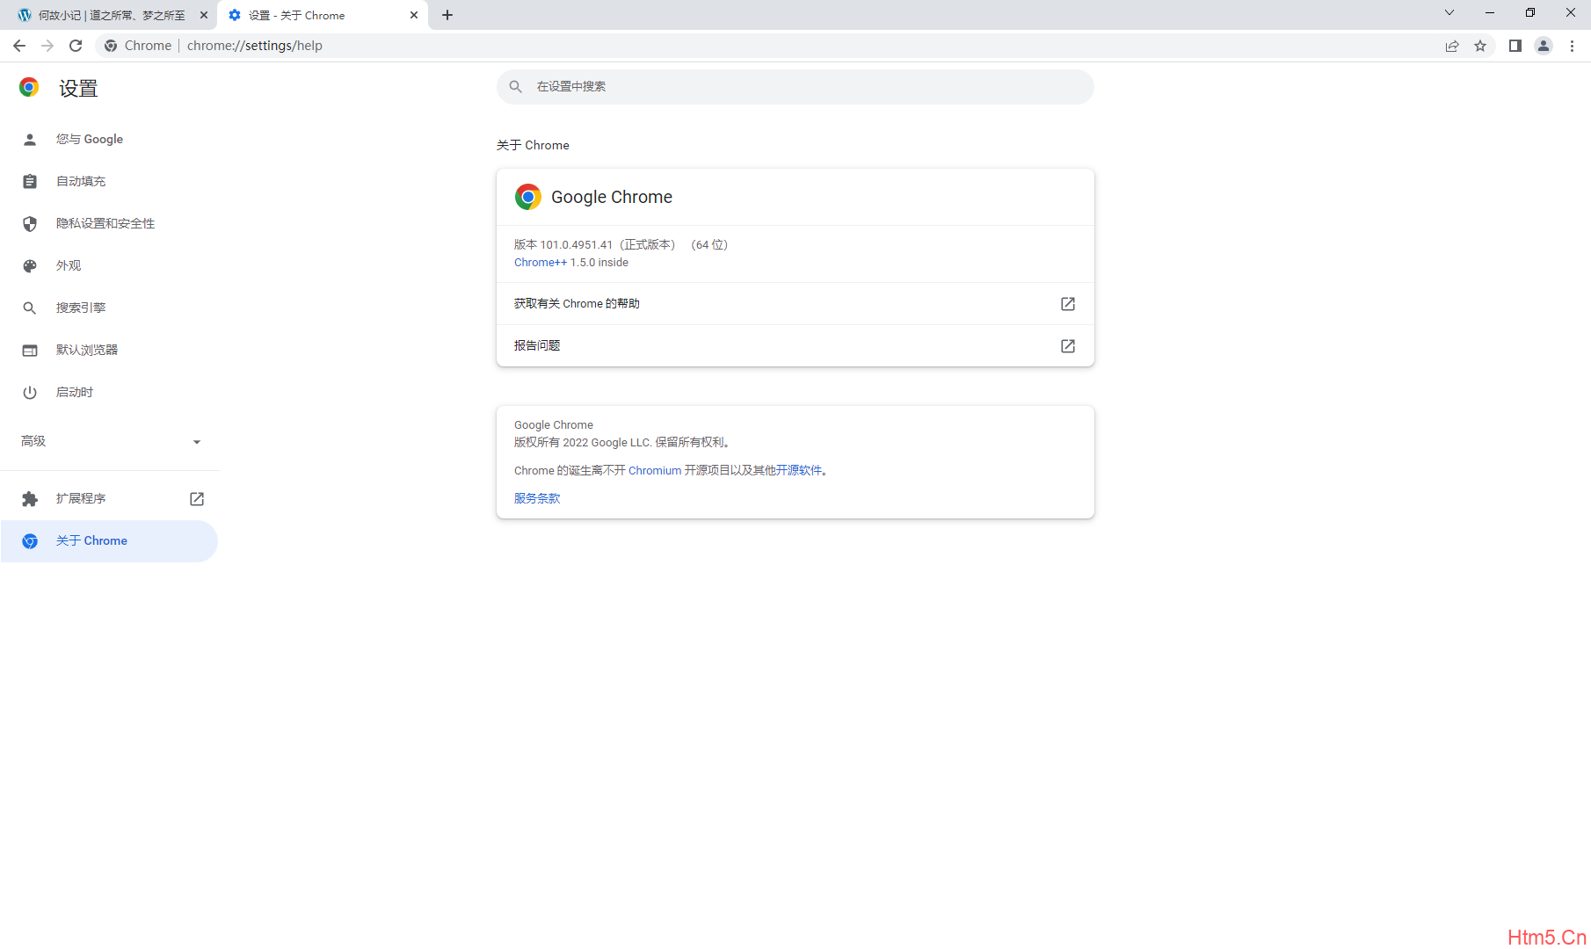
Task: Click the site info icon beside Chrome label
Action: (111, 46)
